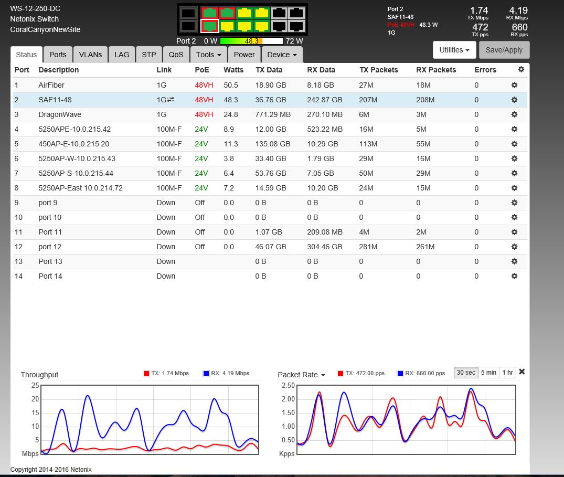Select port 12 jack in the switch diagram

pyautogui.click(x=296, y=25)
